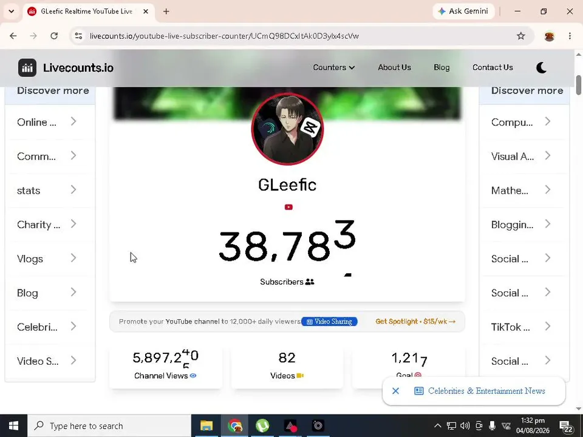Click the address bar URL
This screenshot has width=583, height=437.
pyautogui.click(x=224, y=36)
